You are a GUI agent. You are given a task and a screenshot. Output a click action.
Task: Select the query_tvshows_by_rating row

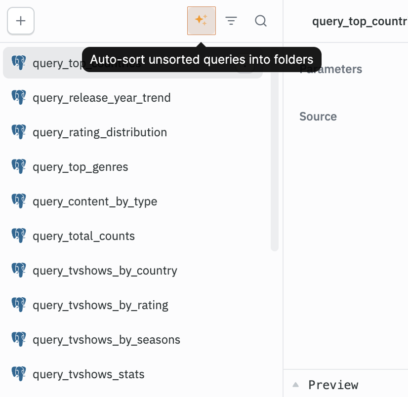tap(133, 305)
